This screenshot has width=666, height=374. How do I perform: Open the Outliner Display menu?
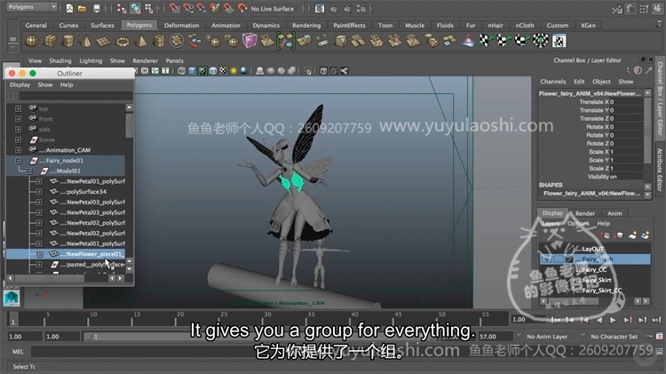(x=20, y=85)
